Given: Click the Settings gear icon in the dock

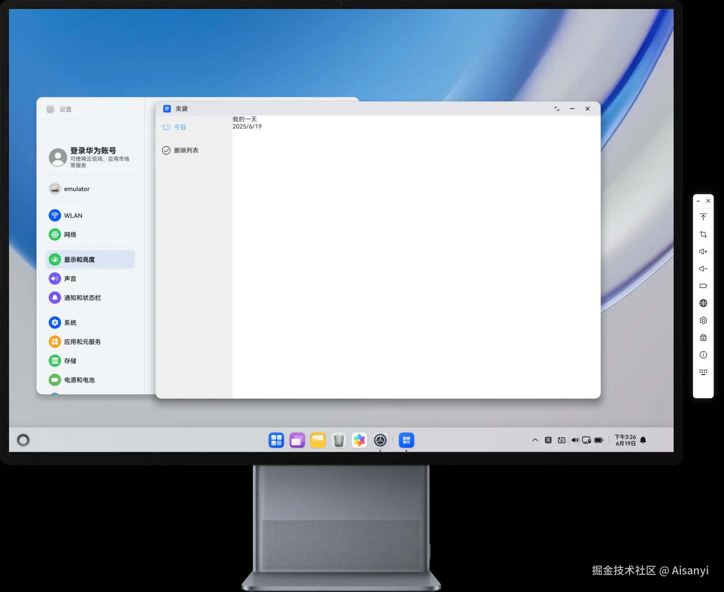Looking at the screenshot, I should pos(380,440).
